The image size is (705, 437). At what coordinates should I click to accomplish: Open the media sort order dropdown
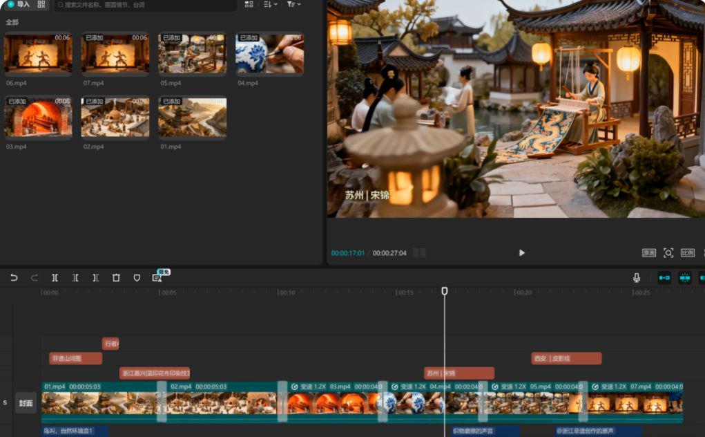tap(271, 4)
